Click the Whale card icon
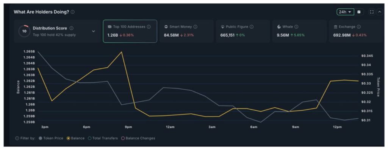The width and height of the screenshot is (388, 150). click(x=279, y=27)
